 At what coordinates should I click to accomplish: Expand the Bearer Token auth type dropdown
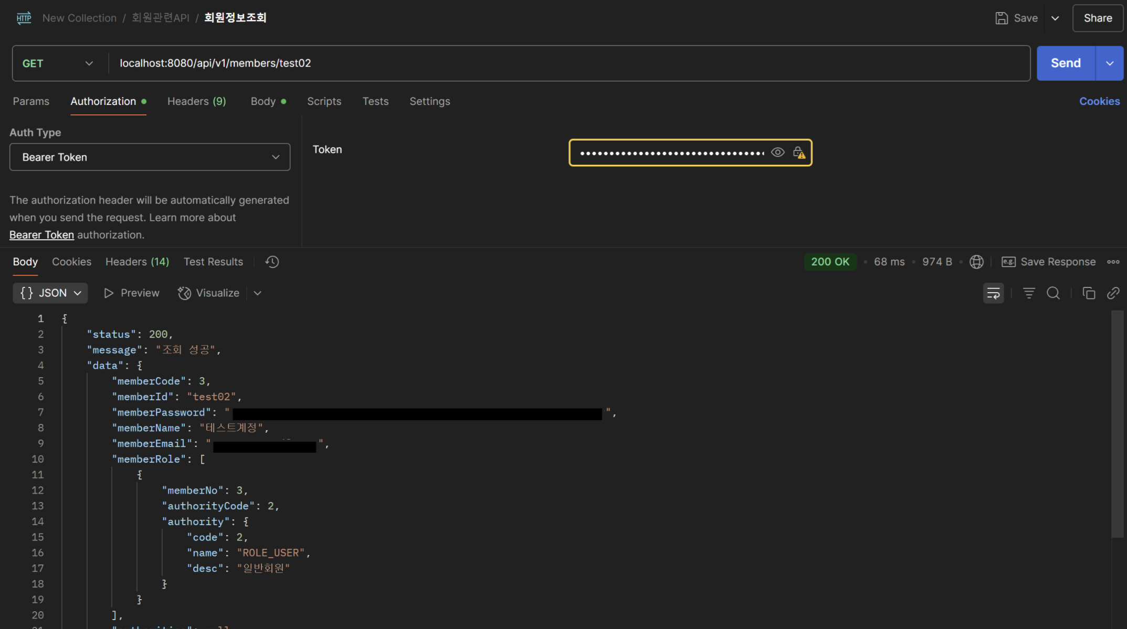click(150, 157)
